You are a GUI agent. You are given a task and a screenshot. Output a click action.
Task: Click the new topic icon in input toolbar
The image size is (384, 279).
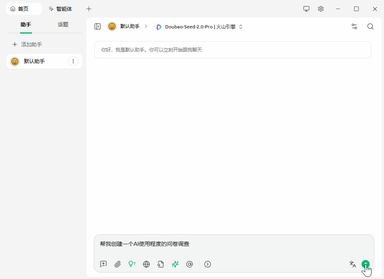click(104, 264)
